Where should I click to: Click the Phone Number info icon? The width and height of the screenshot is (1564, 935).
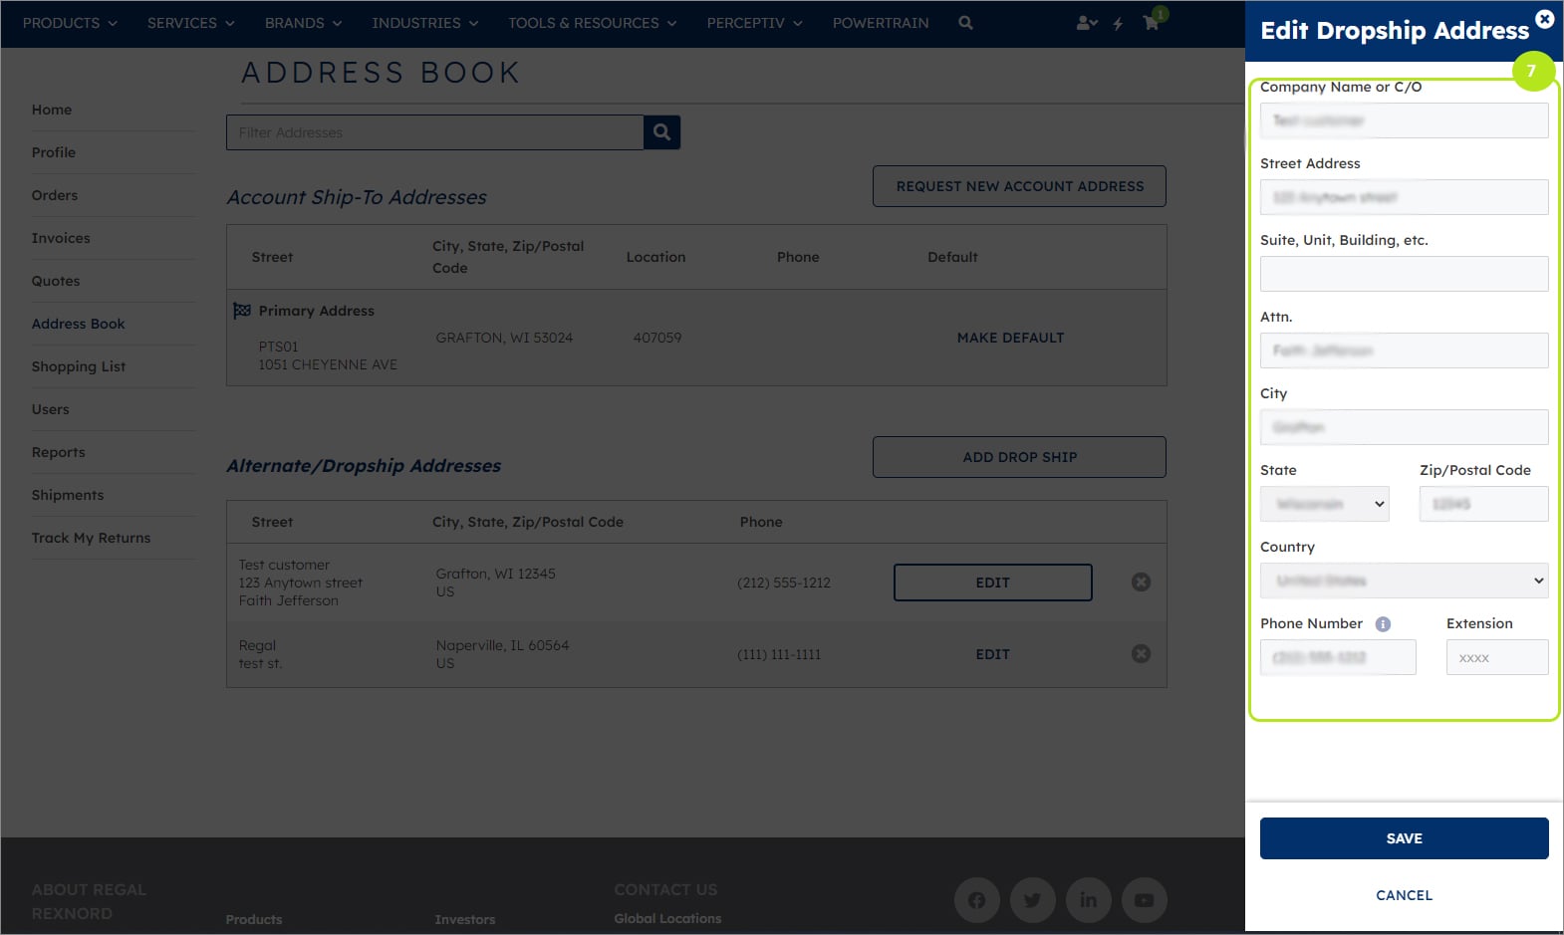pos(1383,624)
